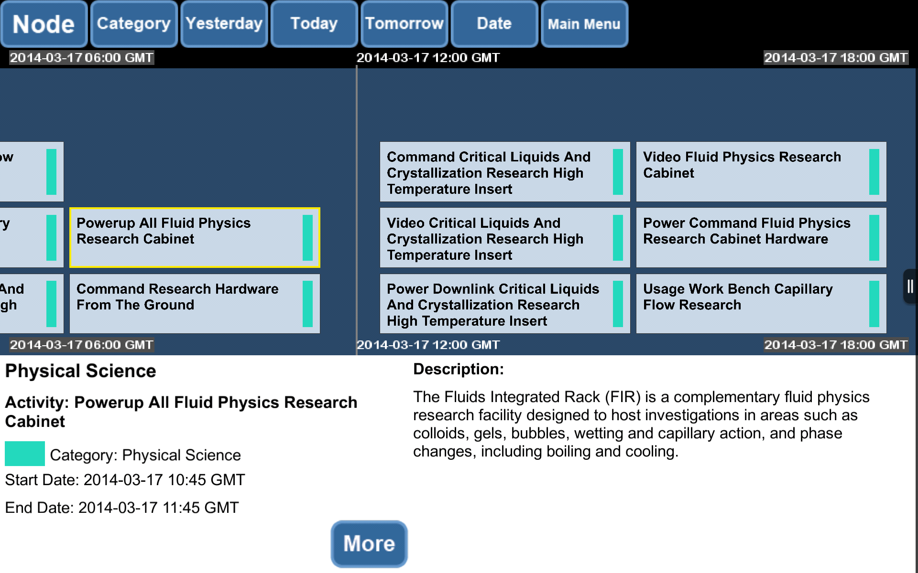Go to Tomorrow's schedule
The height and width of the screenshot is (573, 918).
pos(404,24)
